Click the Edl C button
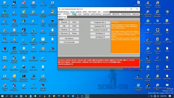Image resolution: width=174 pixels, height=98 pixels. tap(74, 30)
